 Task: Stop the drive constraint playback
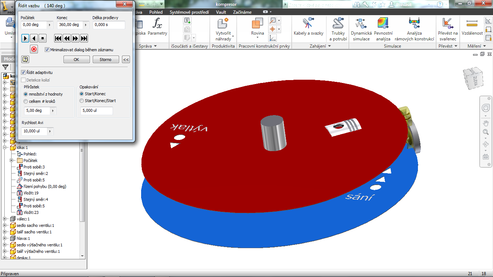(x=42, y=38)
